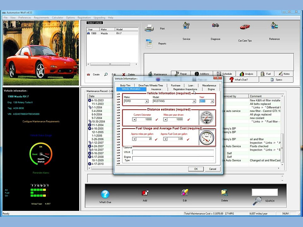Open the Diagnose car icon
The height and width of the screenshot is (227, 303).
[x=215, y=25]
